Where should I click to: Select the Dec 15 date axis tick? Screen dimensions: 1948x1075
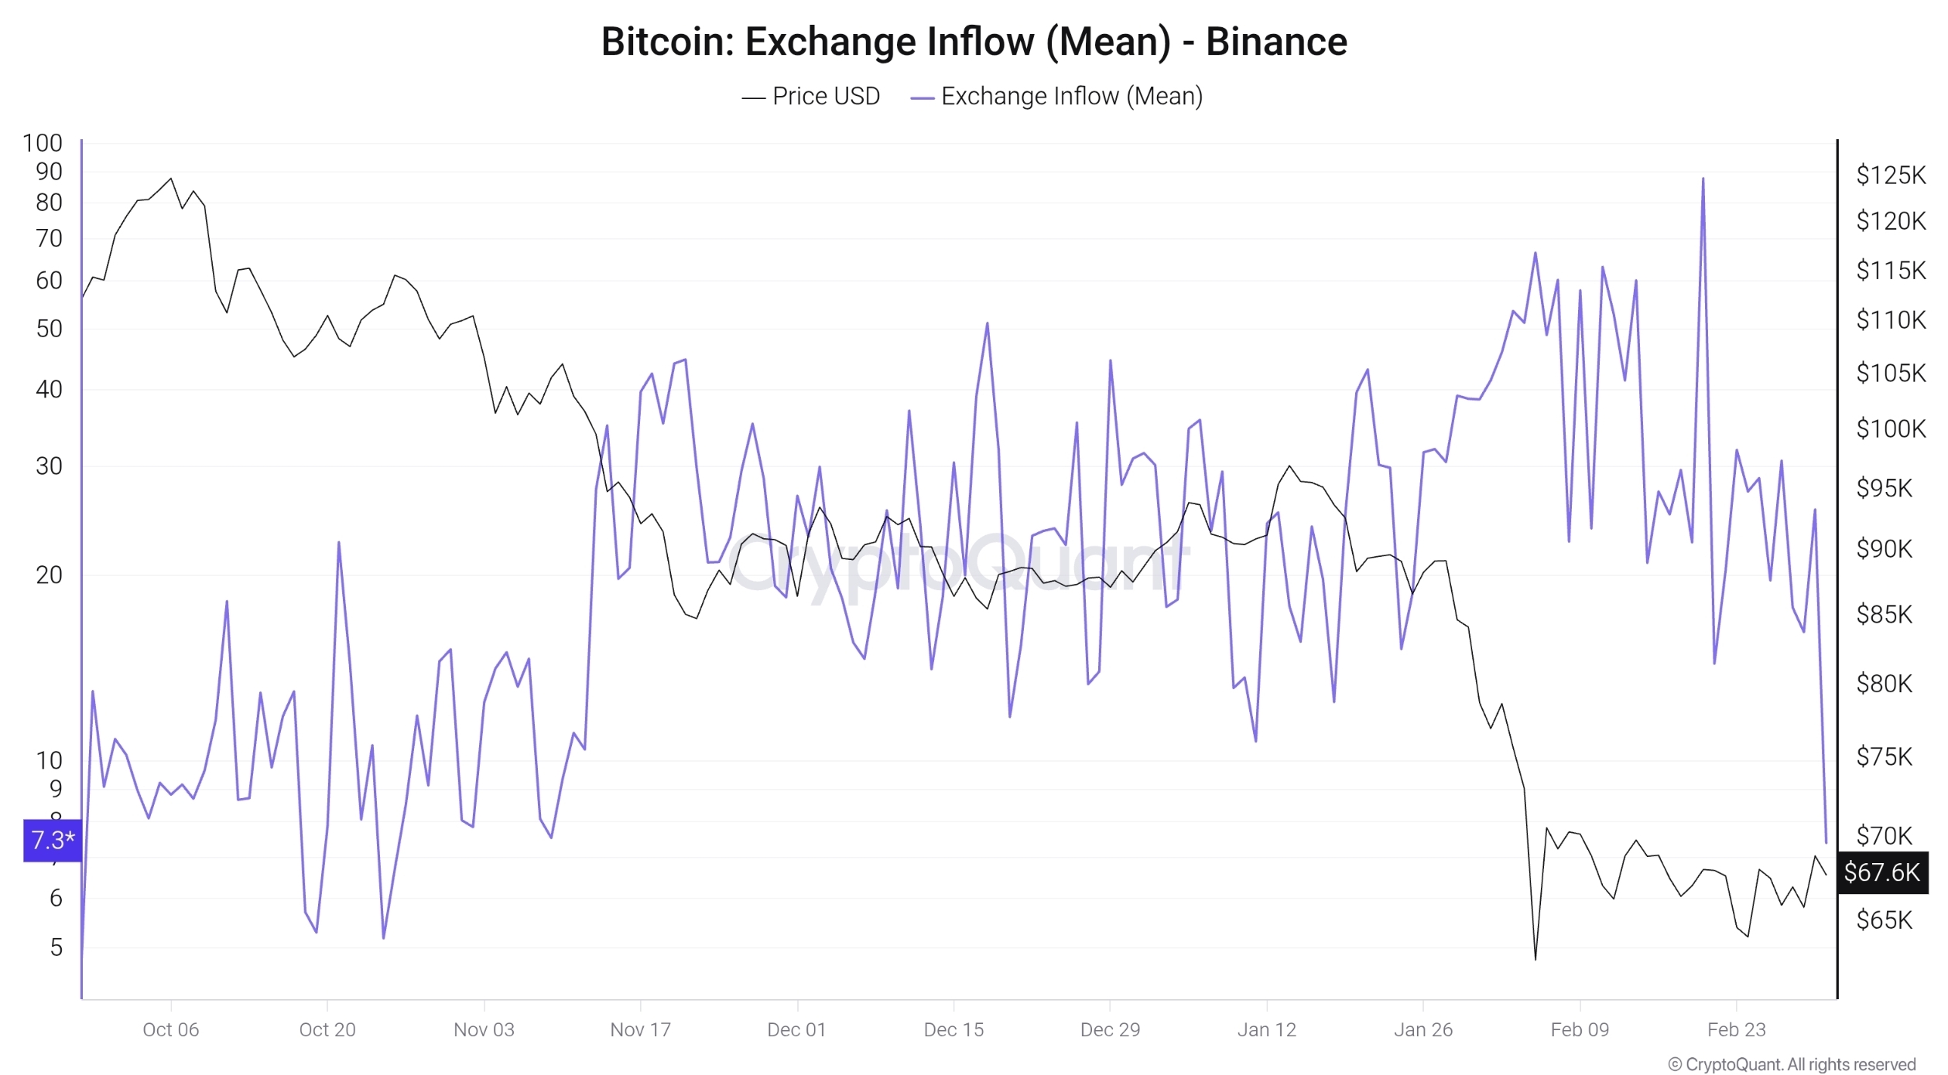[x=953, y=1029]
